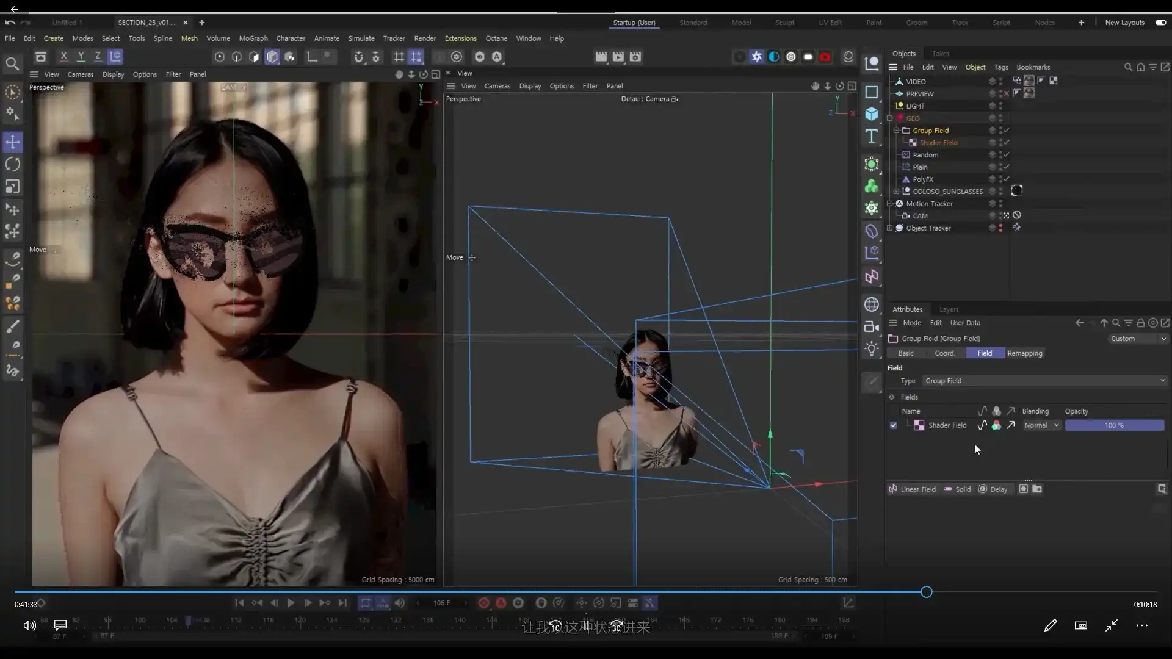Switch to the Remapping tab
This screenshot has width=1172, height=659.
coord(1024,353)
